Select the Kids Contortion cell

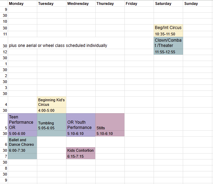pyautogui.click(x=81, y=150)
